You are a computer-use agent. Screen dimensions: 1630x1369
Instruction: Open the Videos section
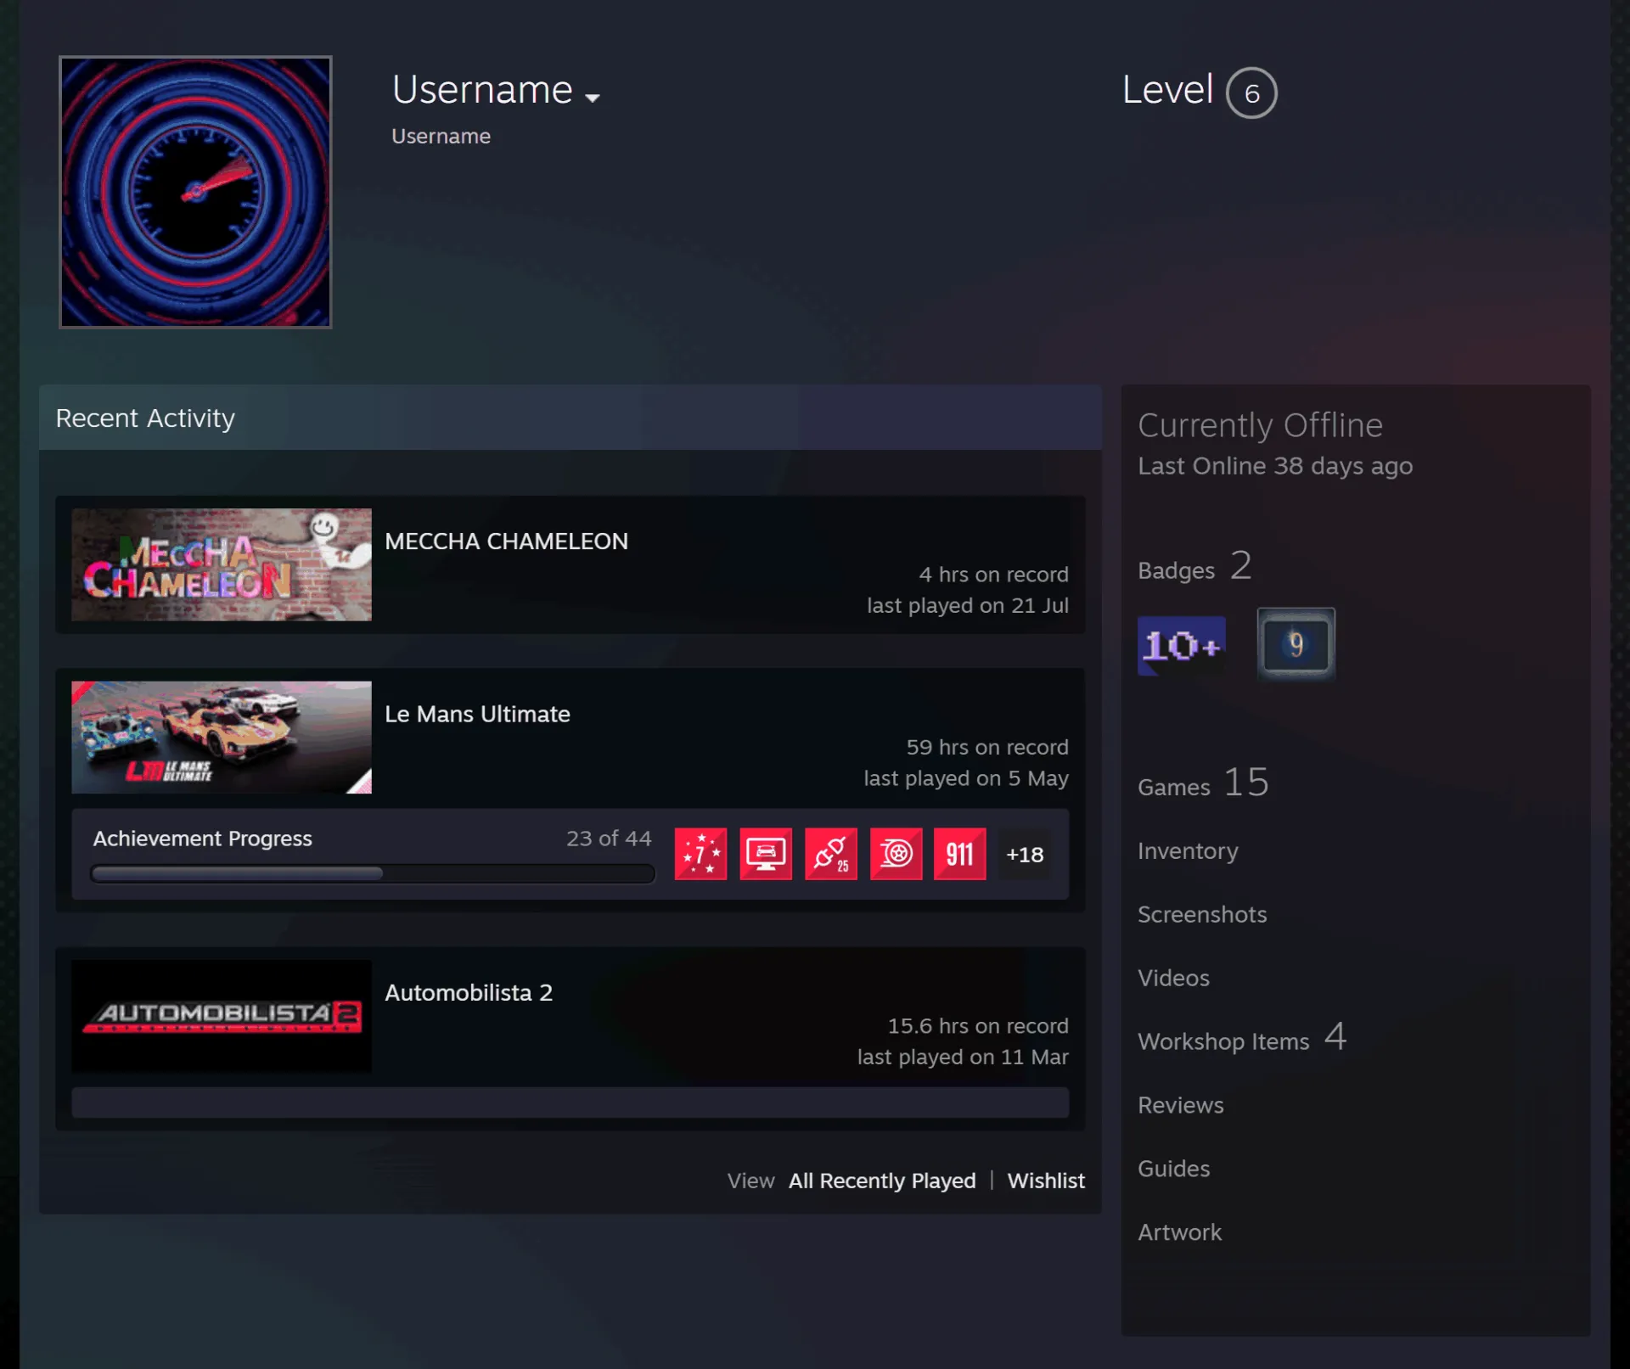pos(1173,979)
